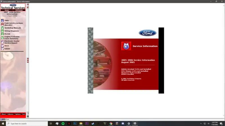Open Discord from the taskbar
The image size is (225, 126).
click(x=123, y=123)
